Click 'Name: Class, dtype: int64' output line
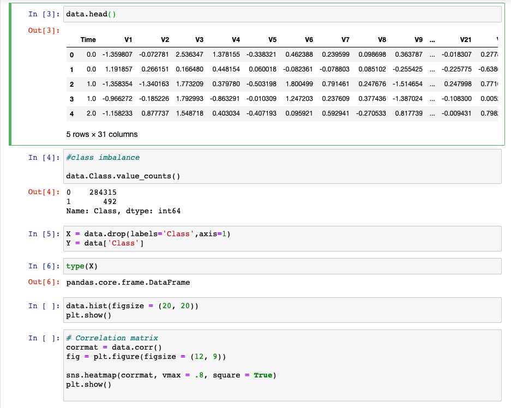This screenshot has width=511, height=408. pyautogui.click(x=123, y=211)
